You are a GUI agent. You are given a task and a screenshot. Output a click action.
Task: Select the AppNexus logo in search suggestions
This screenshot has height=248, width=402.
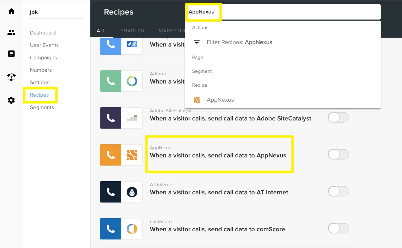click(x=197, y=100)
